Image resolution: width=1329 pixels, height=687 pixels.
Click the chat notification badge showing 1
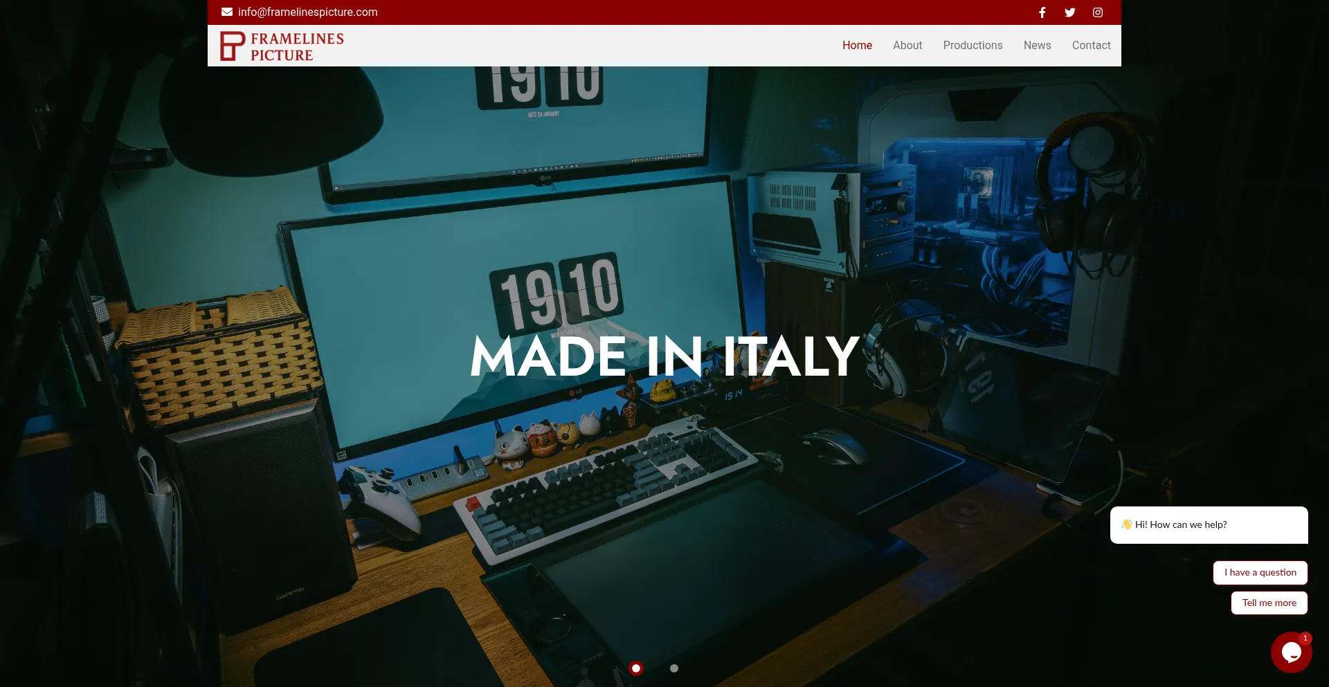(1305, 638)
